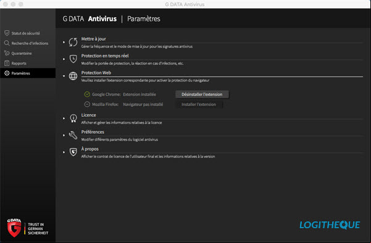Go to Quarantaine in sidebar
The height and width of the screenshot is (243, 371).
(x=28, y=53)
